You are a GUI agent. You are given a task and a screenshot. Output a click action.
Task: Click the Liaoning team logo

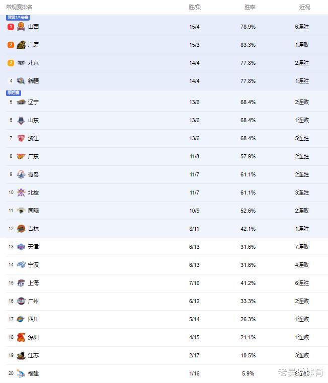(21, 102)
